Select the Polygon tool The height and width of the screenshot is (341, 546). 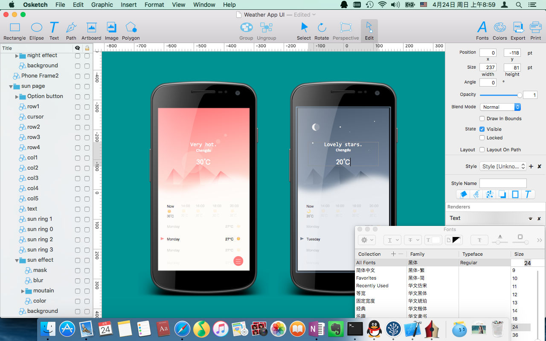(131, 31)
